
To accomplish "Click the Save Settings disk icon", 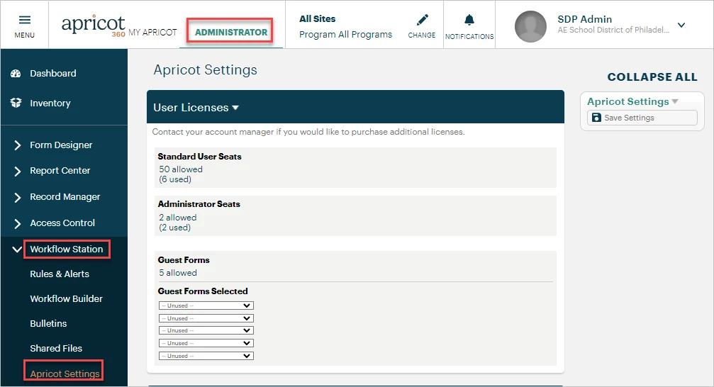I will coord(596,118).
